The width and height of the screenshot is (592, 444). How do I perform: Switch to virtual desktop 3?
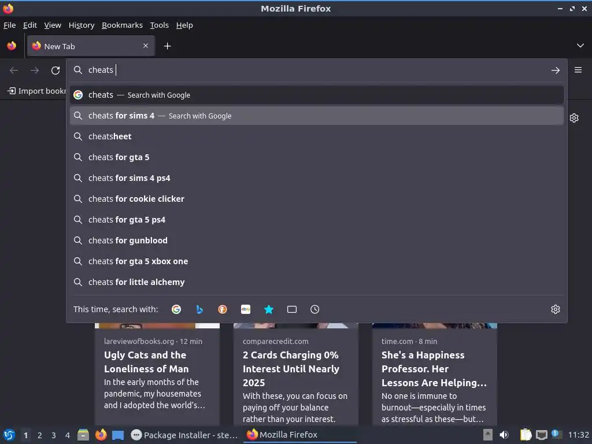click(x=54, y=435)
